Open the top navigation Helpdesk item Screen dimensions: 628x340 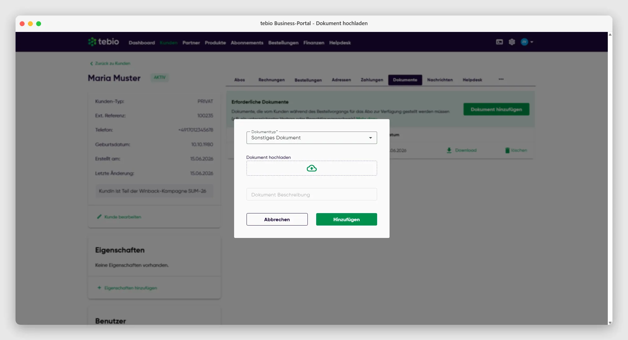[340, 42]
